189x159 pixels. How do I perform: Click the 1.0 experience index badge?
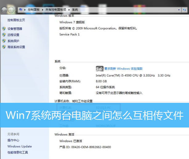click(x=100, y=69)
